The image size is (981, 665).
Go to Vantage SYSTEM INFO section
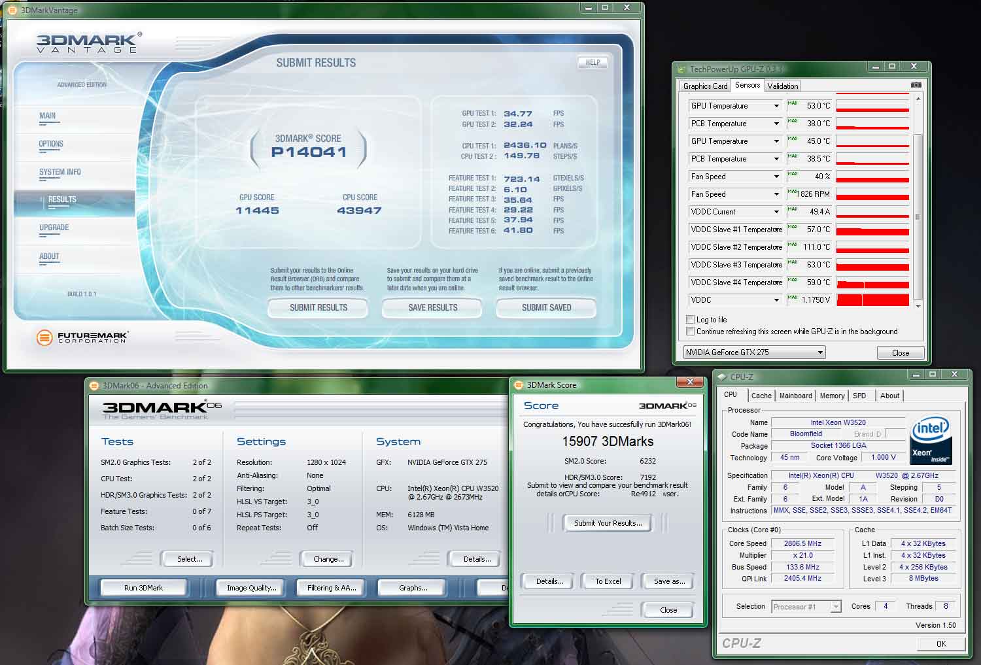pyautogui.click(x=60, y=172)
